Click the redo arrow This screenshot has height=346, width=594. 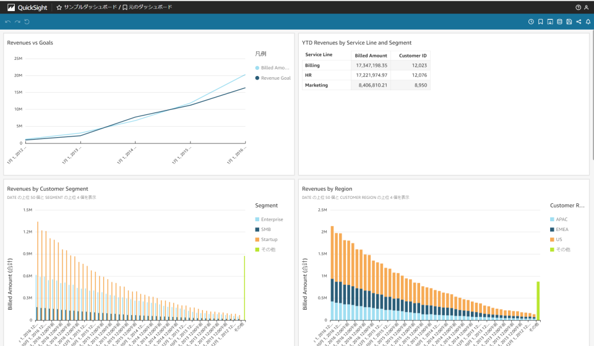(17, 22)
